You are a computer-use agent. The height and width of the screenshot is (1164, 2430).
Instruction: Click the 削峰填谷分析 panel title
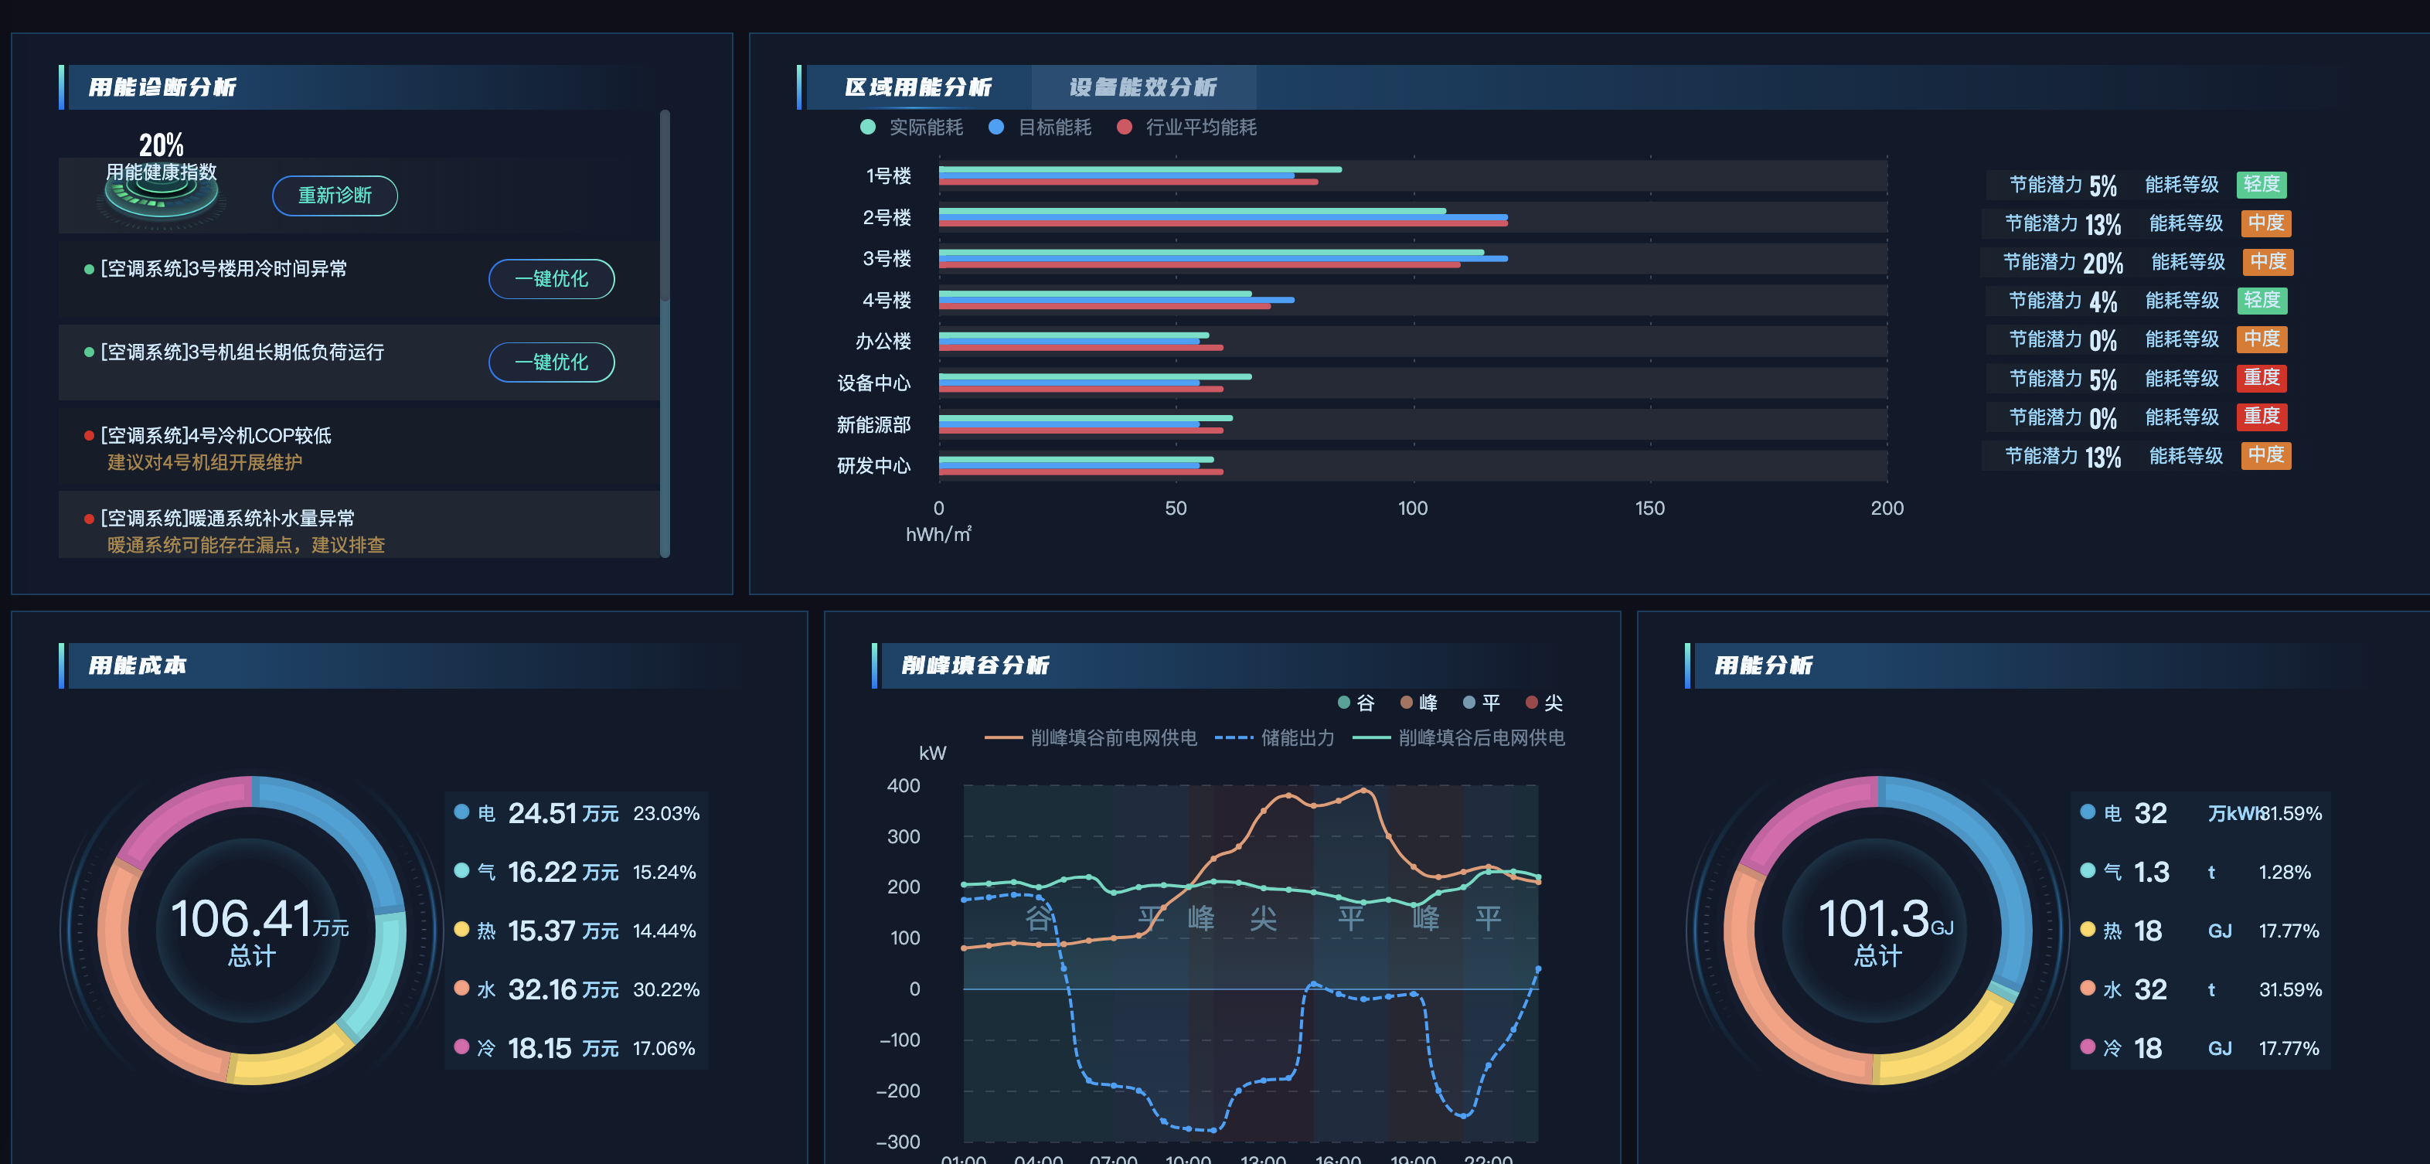(x=975, y=665)
